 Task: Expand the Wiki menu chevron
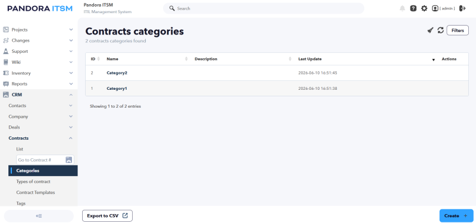point(71,62)
